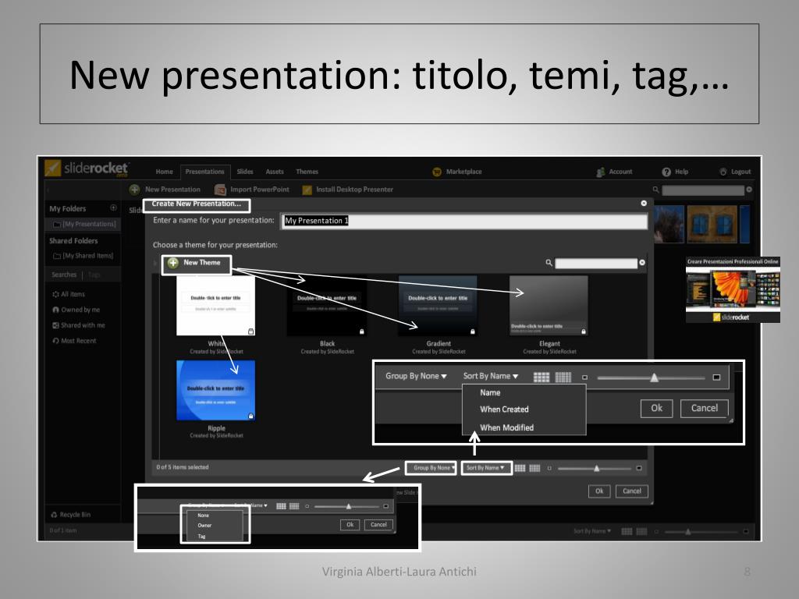Click the size slider in the main status bar
The width and height of the screenshot is (799, 599).
click(x=701, y=532)
